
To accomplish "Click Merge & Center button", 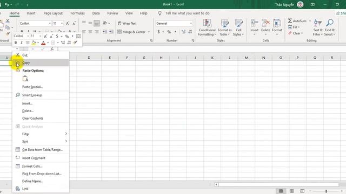I will (x=131, y=32).
